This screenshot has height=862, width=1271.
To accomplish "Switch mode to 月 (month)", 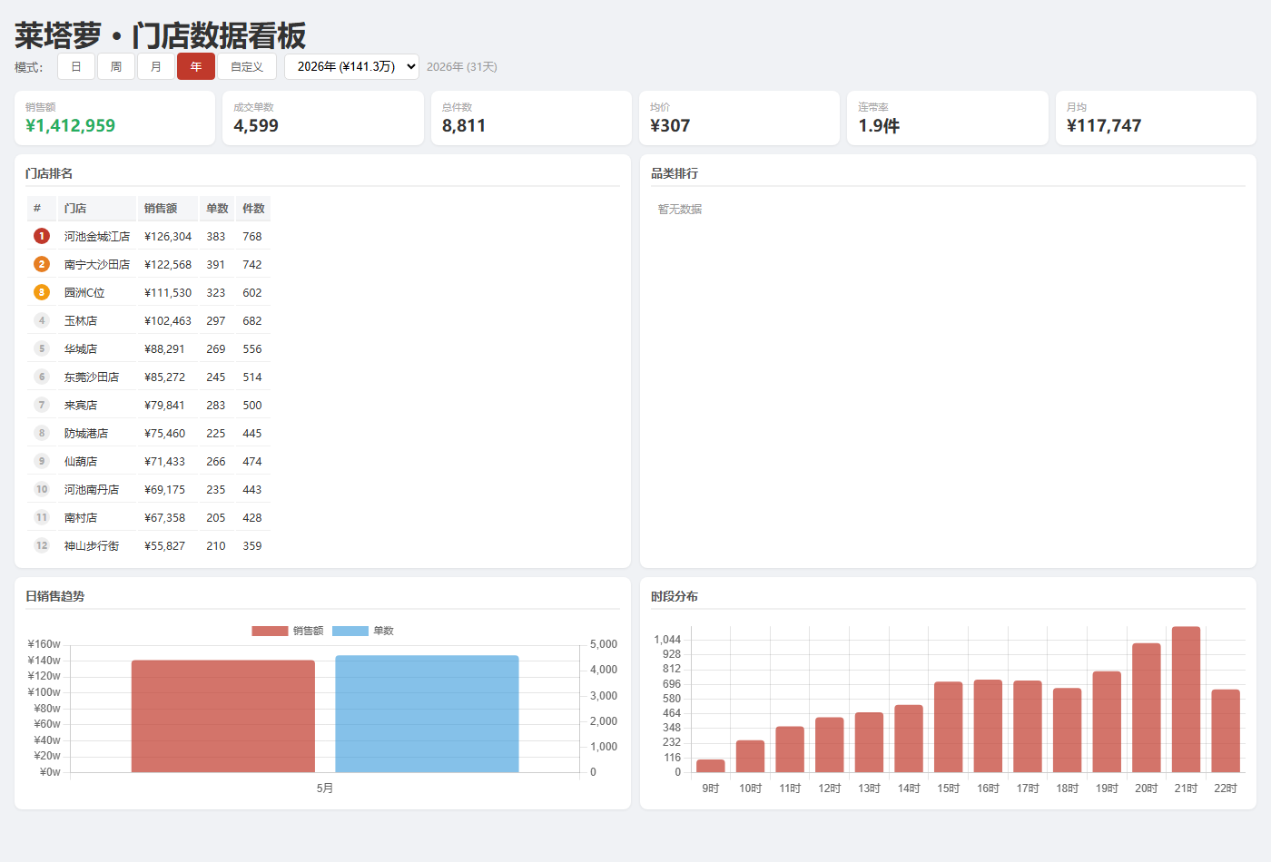I will 156,66.
